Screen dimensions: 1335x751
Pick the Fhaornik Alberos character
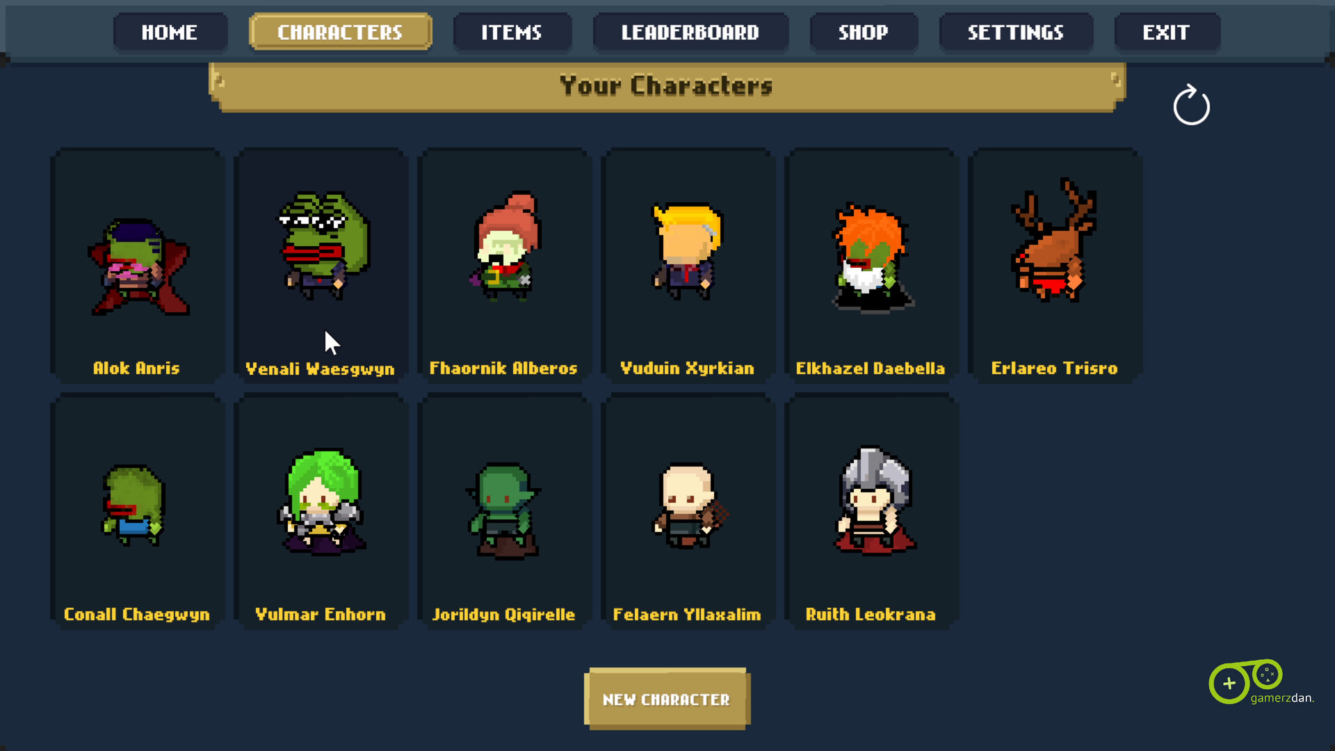505,266
